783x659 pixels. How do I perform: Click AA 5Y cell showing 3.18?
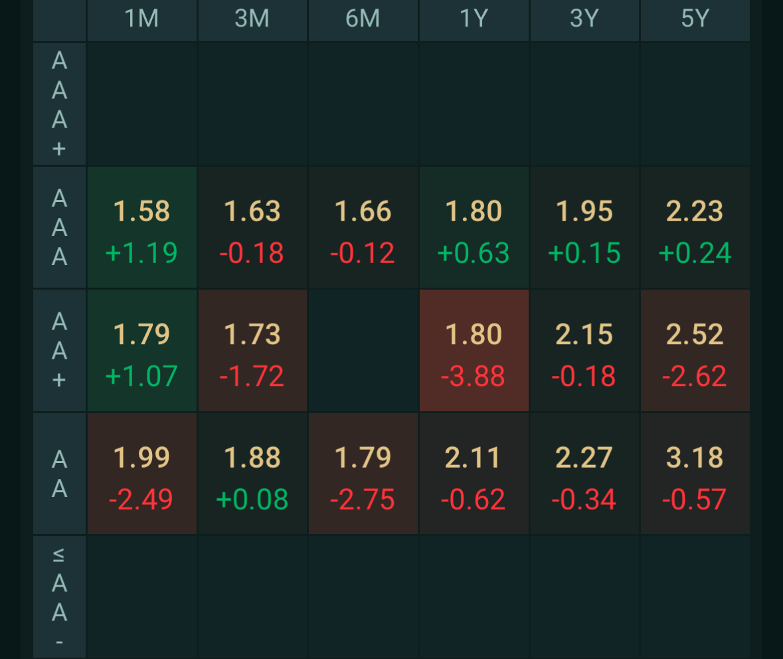[695, 474]
